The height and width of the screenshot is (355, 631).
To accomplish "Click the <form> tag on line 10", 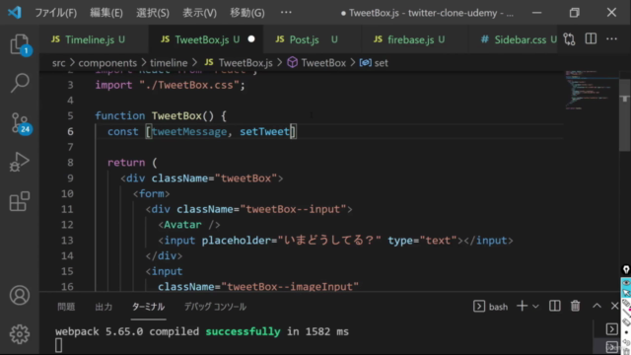I will [151, 193].
